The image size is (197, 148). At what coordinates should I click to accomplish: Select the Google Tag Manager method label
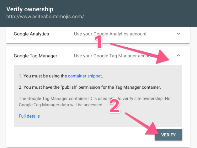35,56
